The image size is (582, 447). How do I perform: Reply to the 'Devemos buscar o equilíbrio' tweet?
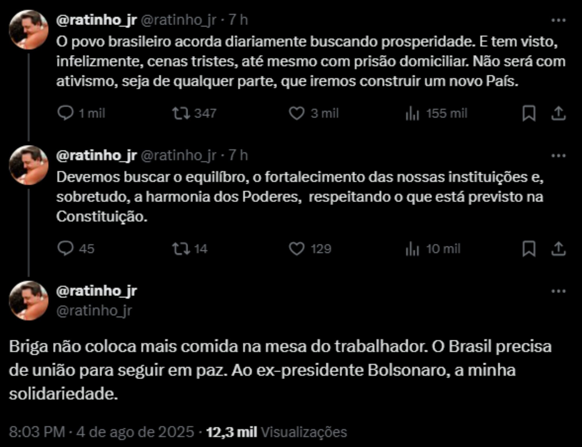click(65, 249)
